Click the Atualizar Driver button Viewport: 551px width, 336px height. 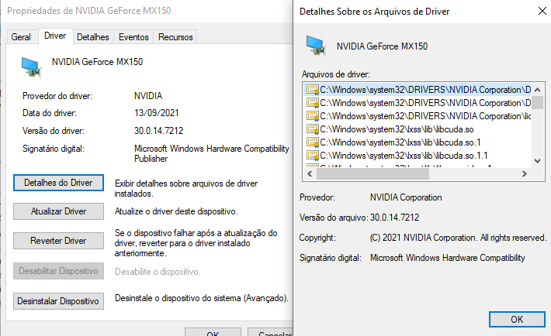click(58, 211)
